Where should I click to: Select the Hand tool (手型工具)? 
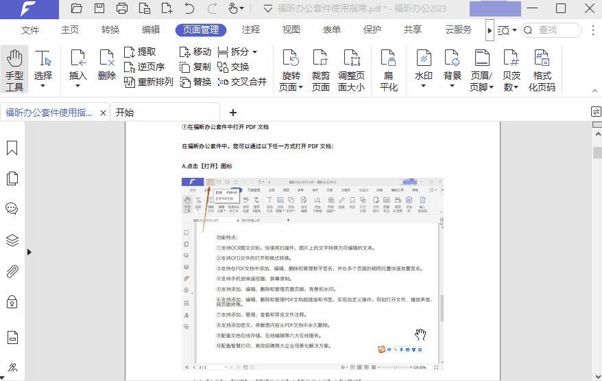tap(14, 70)
